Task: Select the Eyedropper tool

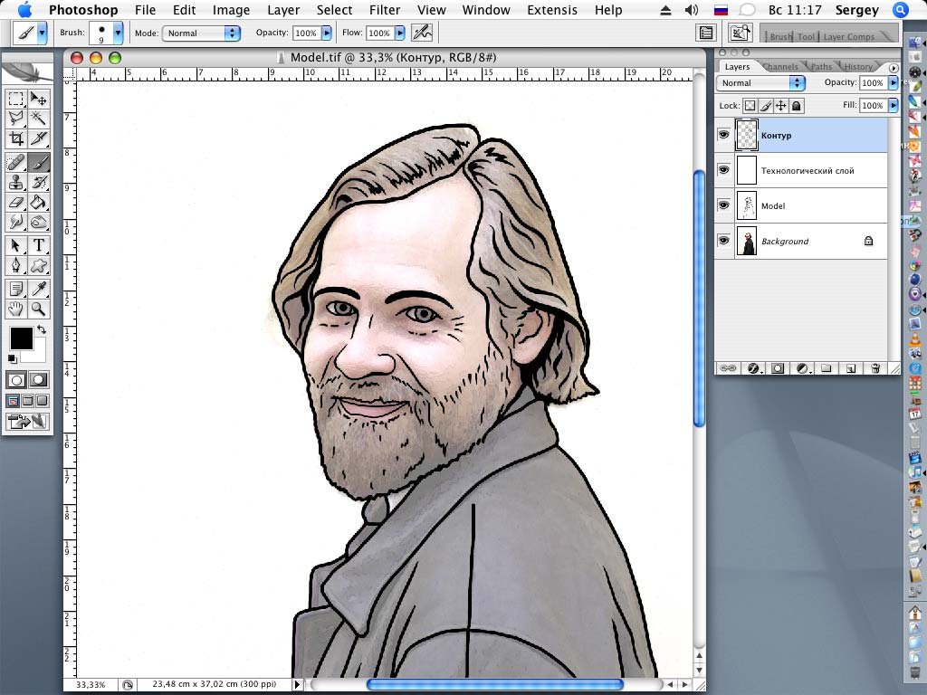Action: [x=39, y=289]
